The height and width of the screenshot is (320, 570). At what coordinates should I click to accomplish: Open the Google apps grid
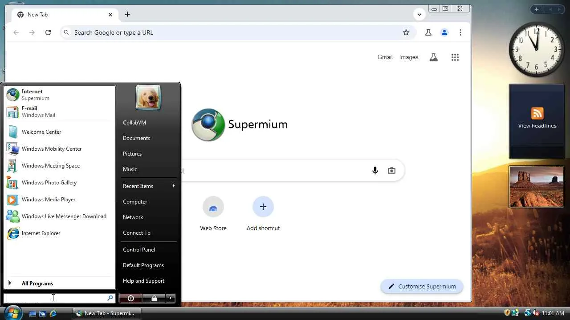point(455,57)
